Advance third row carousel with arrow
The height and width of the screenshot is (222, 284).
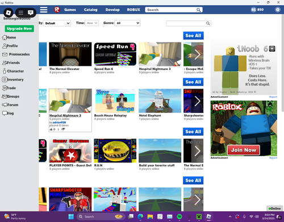click(197, 151)
